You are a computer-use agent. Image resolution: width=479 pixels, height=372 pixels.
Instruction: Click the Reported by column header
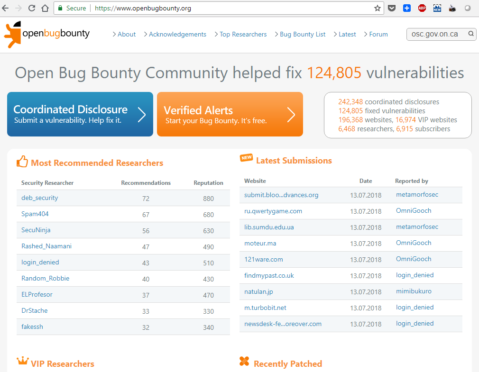coord(412,181)
